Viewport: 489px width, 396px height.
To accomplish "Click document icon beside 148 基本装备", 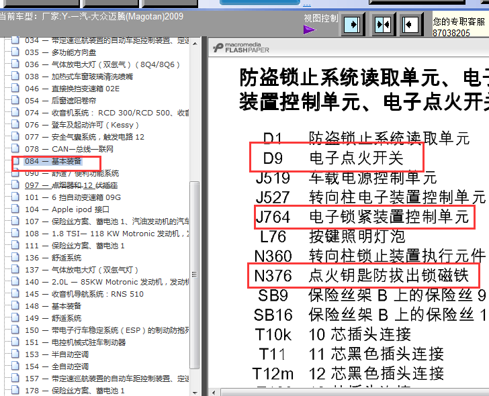I will click(15, 305).
